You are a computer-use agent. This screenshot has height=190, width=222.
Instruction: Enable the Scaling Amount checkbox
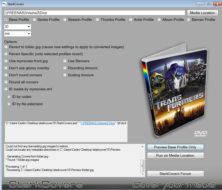65,75
